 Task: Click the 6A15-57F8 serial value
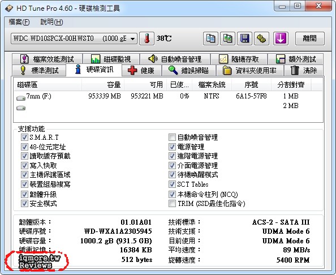click(x=251, y=96)
